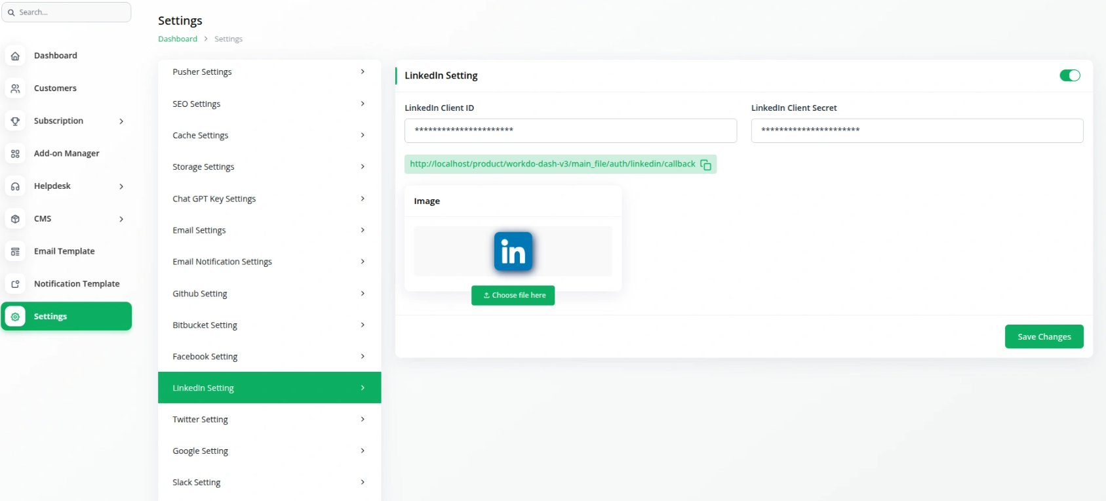Expand the CMS sidebar chevron

point(121,219)
